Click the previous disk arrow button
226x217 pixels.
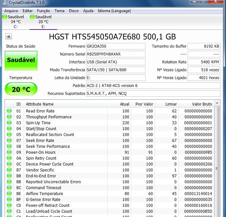(9, 36)
